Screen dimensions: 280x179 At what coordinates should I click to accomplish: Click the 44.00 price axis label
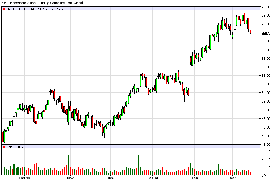[x=266, y=136]
